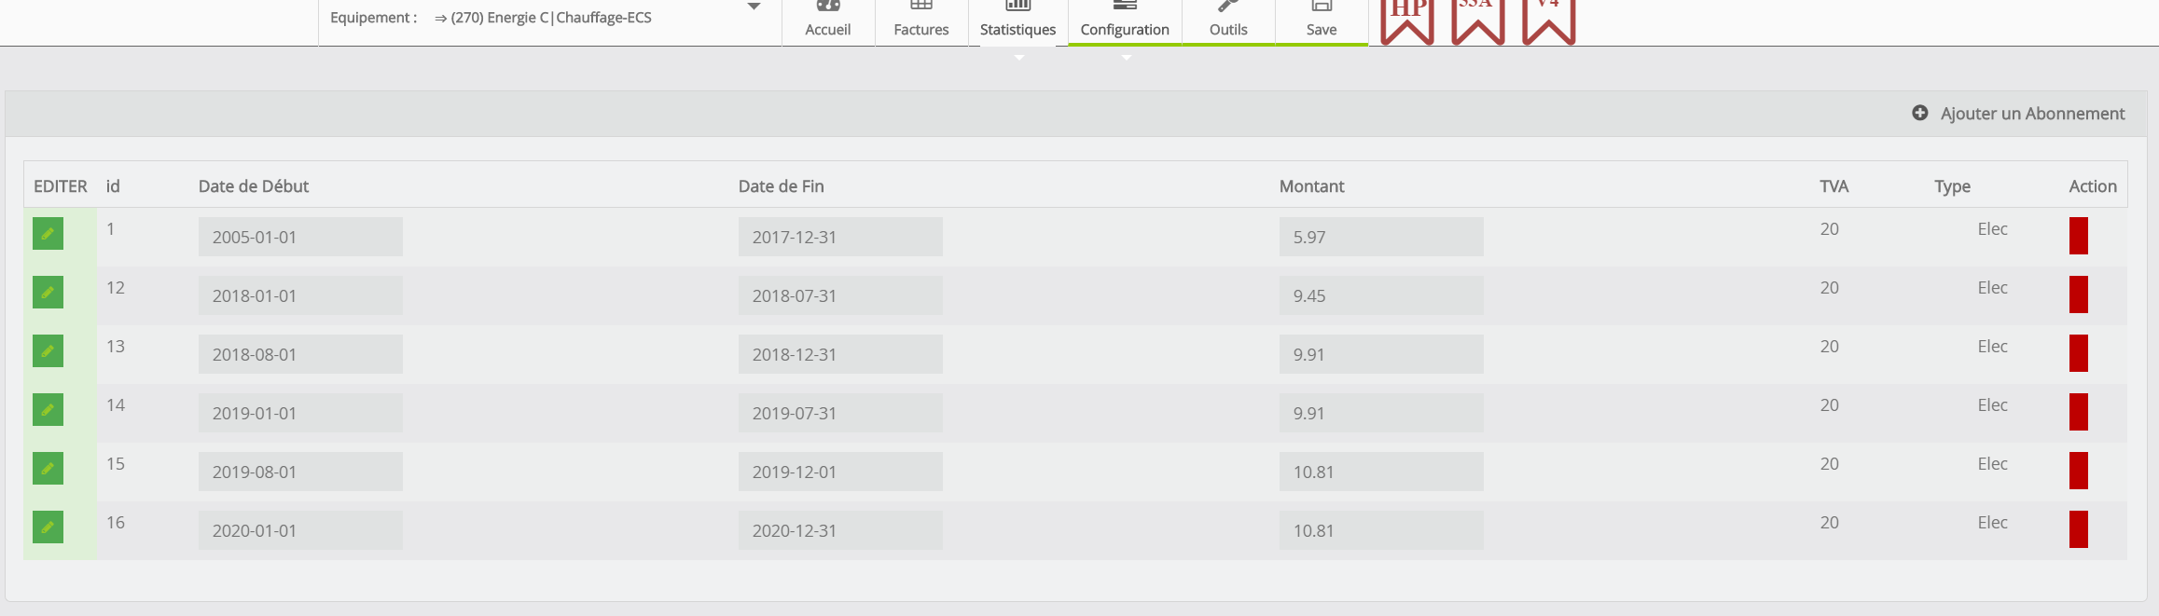2159x616 pixels.
Task: Click the SSA bookmark ribbon icon
Action: click(x=1477, y=19)
